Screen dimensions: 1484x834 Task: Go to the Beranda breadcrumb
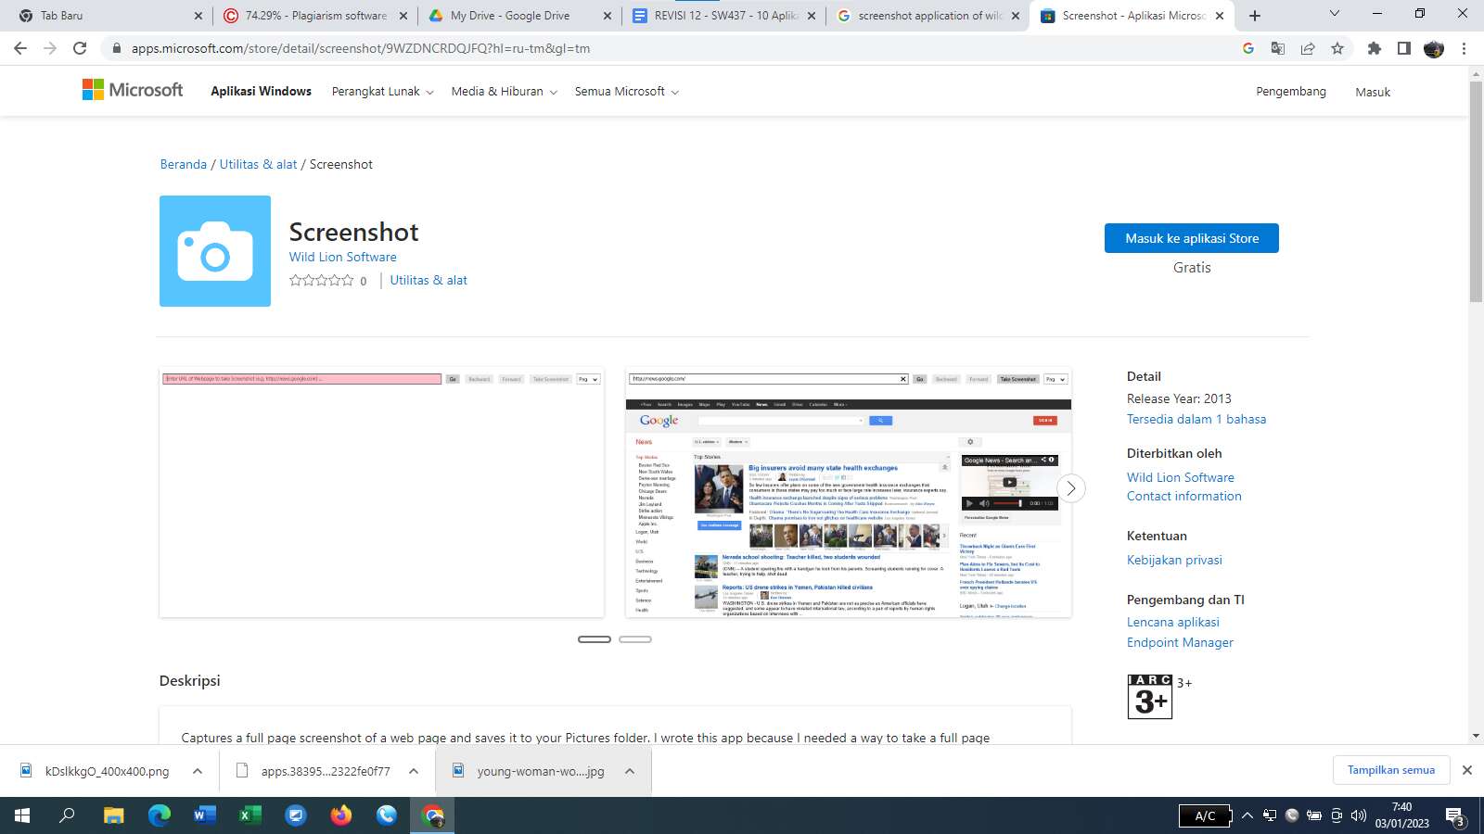click(x=184, y=164)
